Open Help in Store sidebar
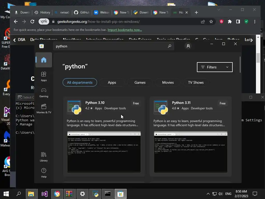265x199 pixels. pyautogui.click(x=44, y=173)
